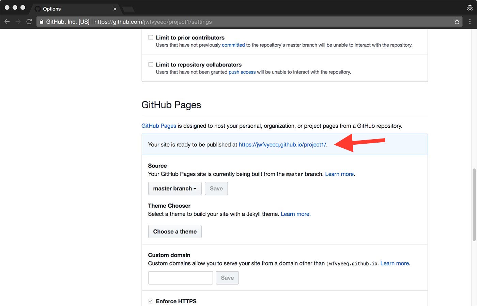Click the GitHub Pages section heading
The width and height of the screenshot is (477, 306).
coord(171,105)
